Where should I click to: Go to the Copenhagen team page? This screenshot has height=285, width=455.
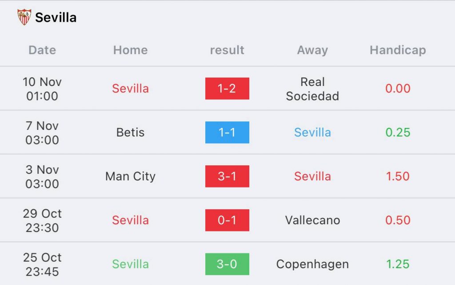312,264
